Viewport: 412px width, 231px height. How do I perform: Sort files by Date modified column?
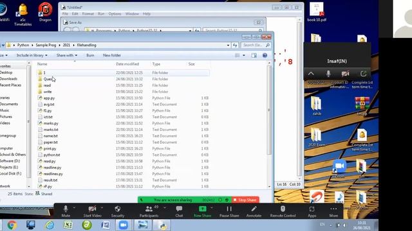tap(127, 64)
